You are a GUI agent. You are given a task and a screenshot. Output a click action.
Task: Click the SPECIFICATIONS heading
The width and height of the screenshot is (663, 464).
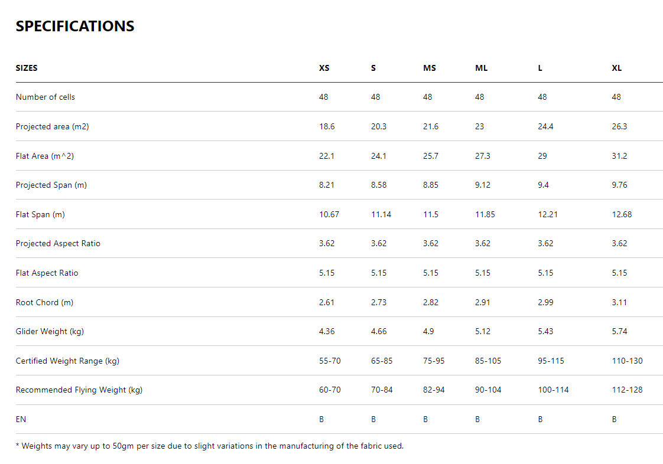tap(75, 27)
